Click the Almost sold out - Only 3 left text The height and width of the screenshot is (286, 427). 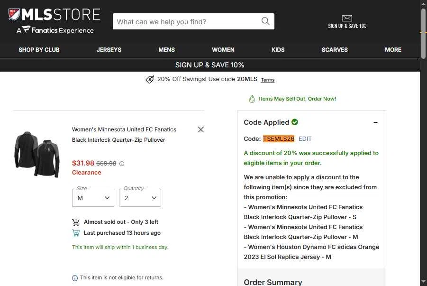point(121,222)
